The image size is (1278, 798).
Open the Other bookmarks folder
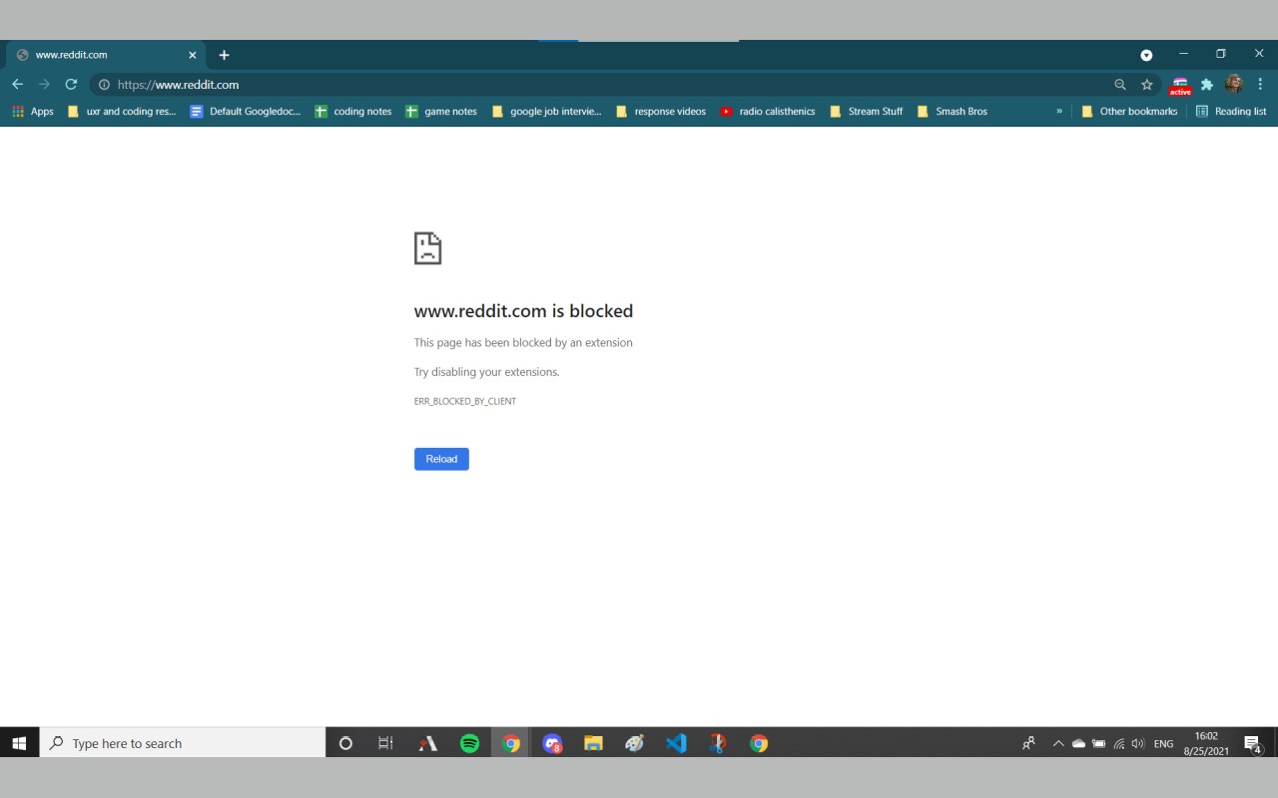(x=1129, y=112)
